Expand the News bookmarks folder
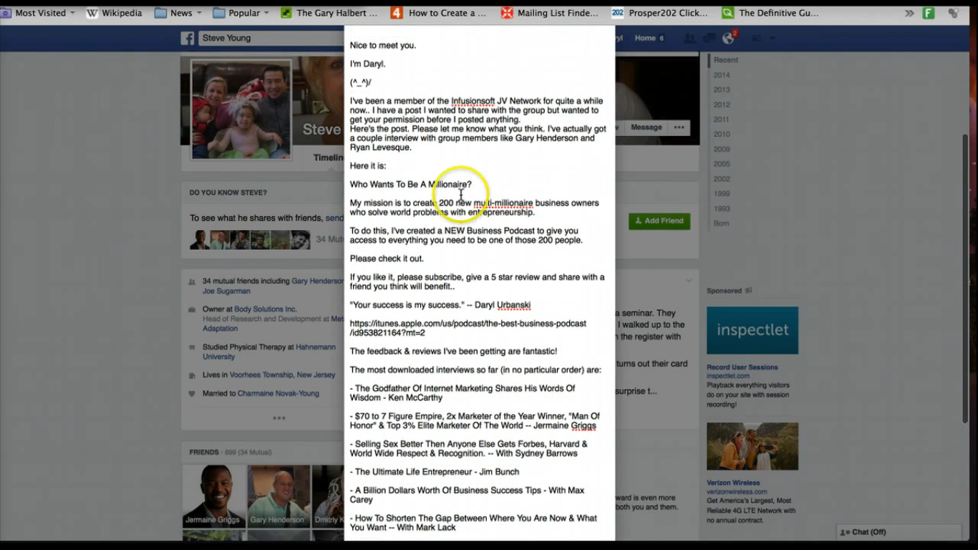 coord(178,13)
